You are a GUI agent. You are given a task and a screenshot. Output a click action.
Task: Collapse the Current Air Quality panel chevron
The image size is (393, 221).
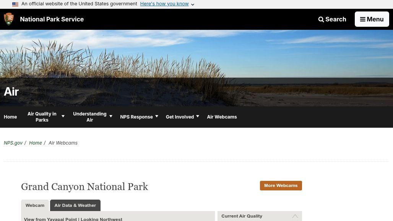coord(295,216)
